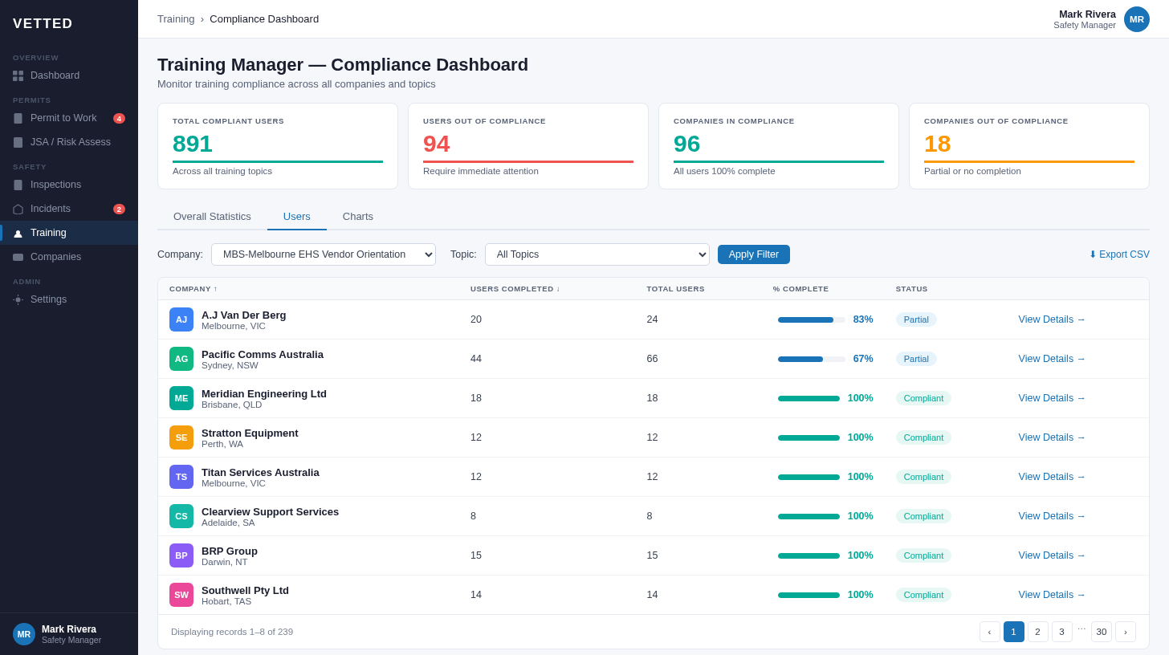Open the Inspections sidebar icon
The image size is (1169, 655).
[x=18, y=185]
